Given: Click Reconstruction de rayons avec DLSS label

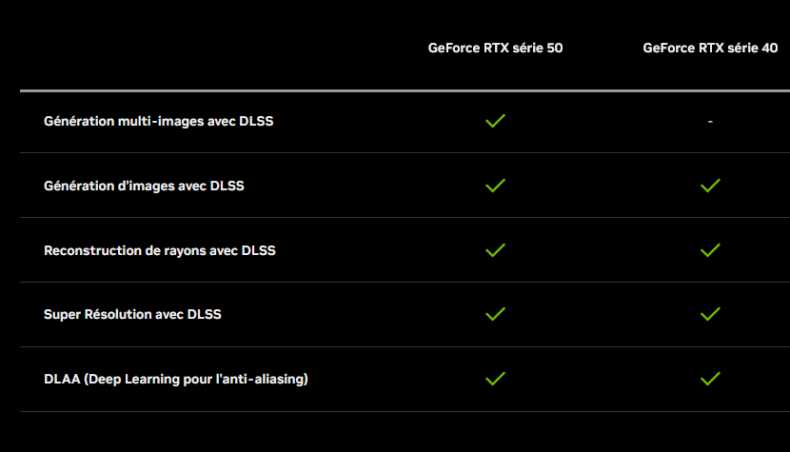Looking at the screenshot, I should pos(160,250).
